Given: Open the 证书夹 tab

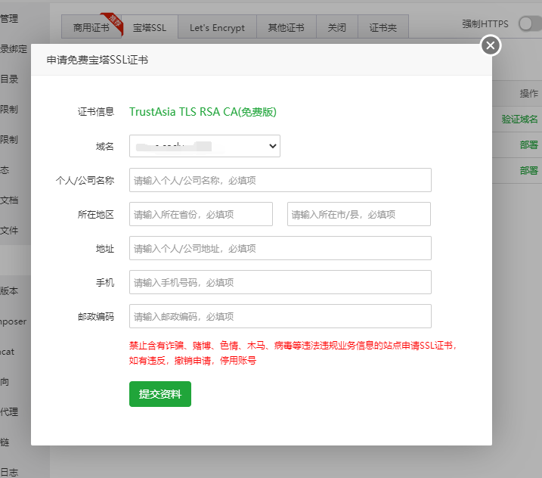Looking at the screenshot, I should (x=383, y=27).
